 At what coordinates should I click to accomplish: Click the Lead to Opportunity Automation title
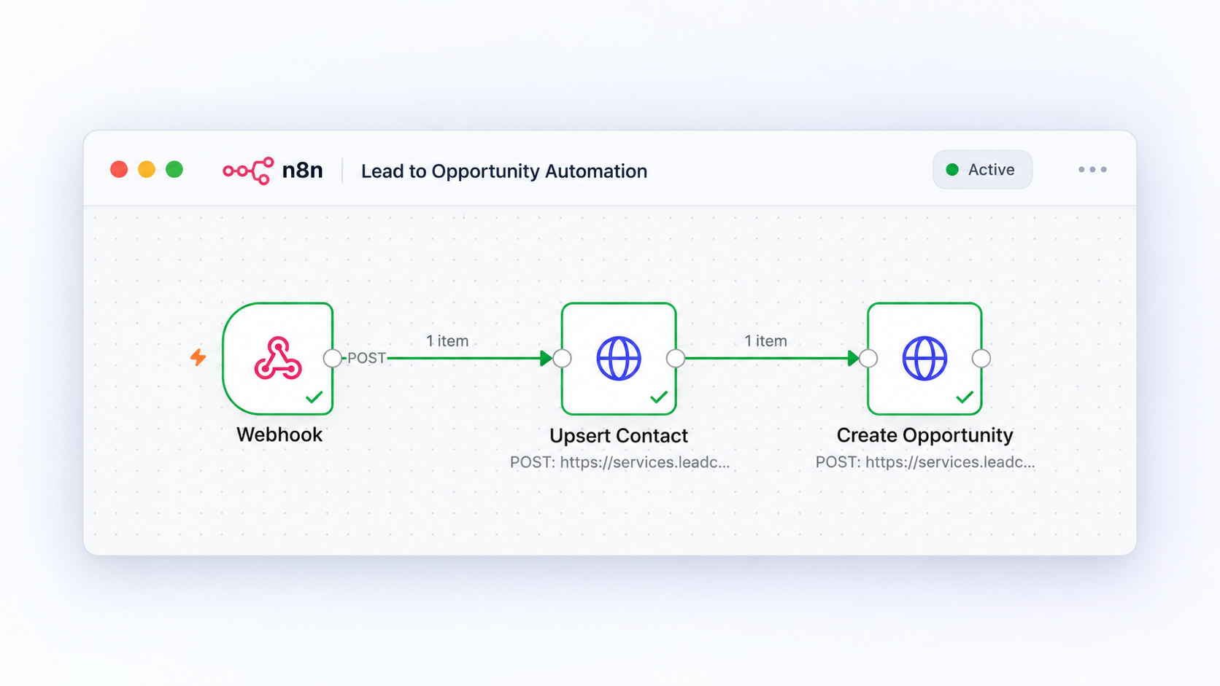(504, 171)
